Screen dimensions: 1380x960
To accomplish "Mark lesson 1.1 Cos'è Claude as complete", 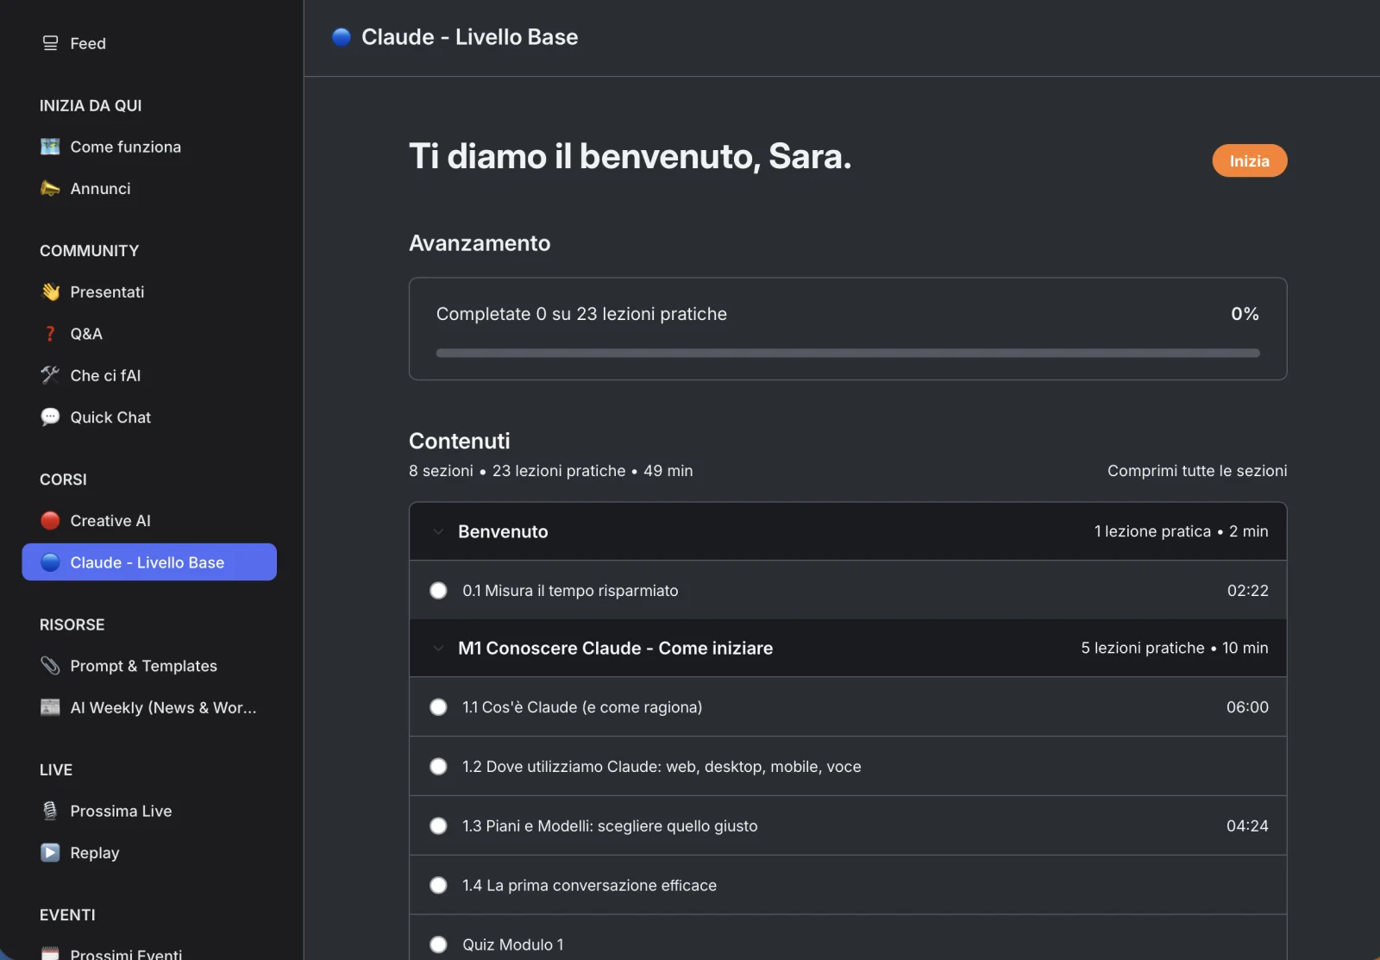I will click(438, 707).
